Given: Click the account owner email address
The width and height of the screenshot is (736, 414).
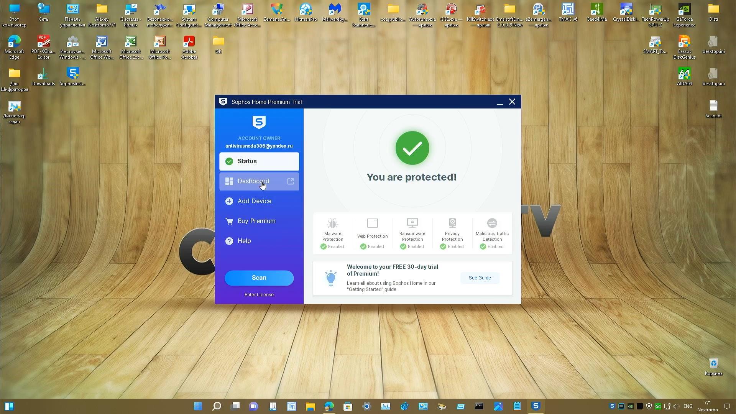Looking at the screenshot, I should pyautogui.click(x=259, y=146).
